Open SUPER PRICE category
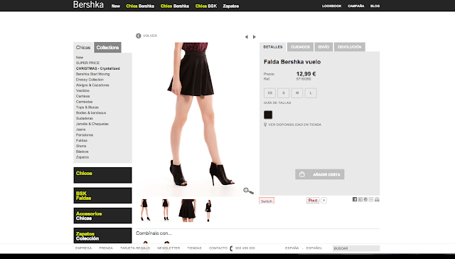455x259 pixels. click(x=87, y=63)
